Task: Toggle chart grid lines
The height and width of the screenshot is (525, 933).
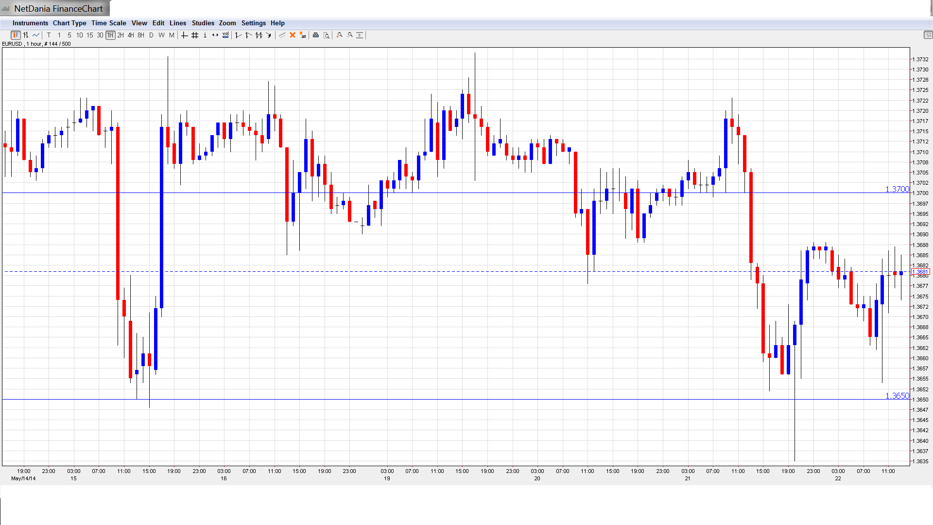Action: pos(195,35)
